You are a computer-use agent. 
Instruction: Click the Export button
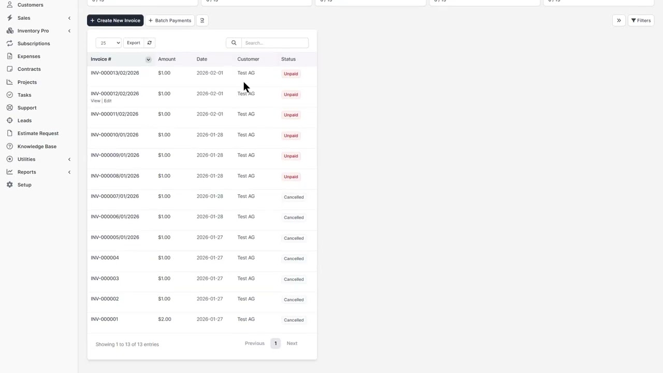[x=133, y=43]
